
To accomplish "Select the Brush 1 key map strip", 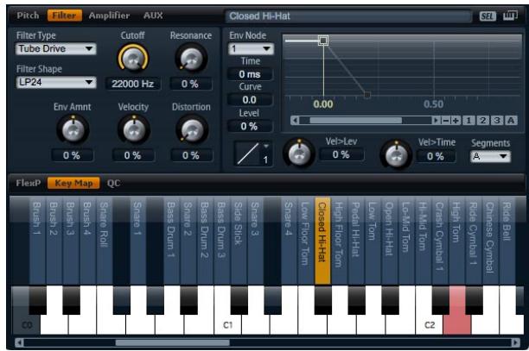I will point(37,241).
